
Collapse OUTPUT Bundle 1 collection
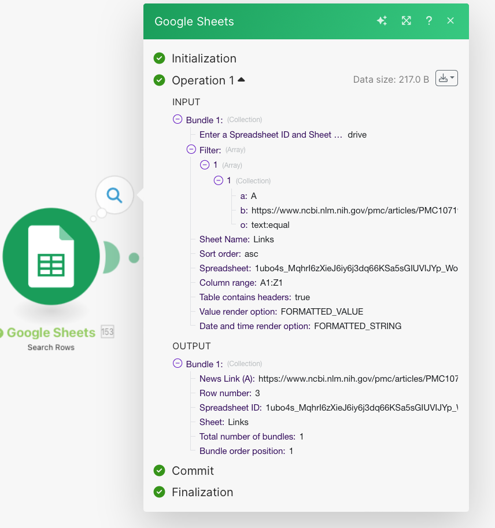pos(178,363)
